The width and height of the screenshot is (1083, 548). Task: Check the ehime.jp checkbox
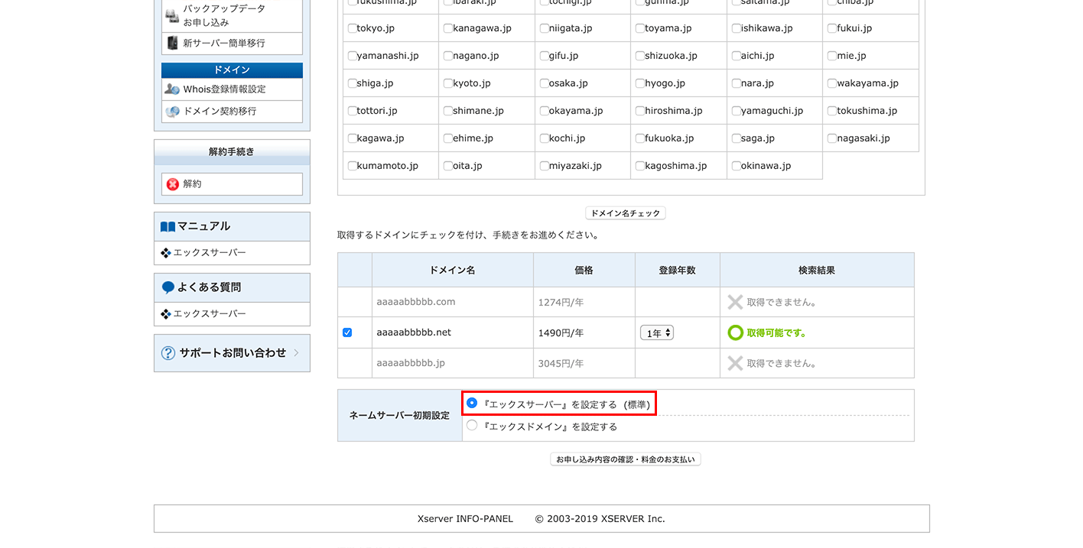click(447, 138)
